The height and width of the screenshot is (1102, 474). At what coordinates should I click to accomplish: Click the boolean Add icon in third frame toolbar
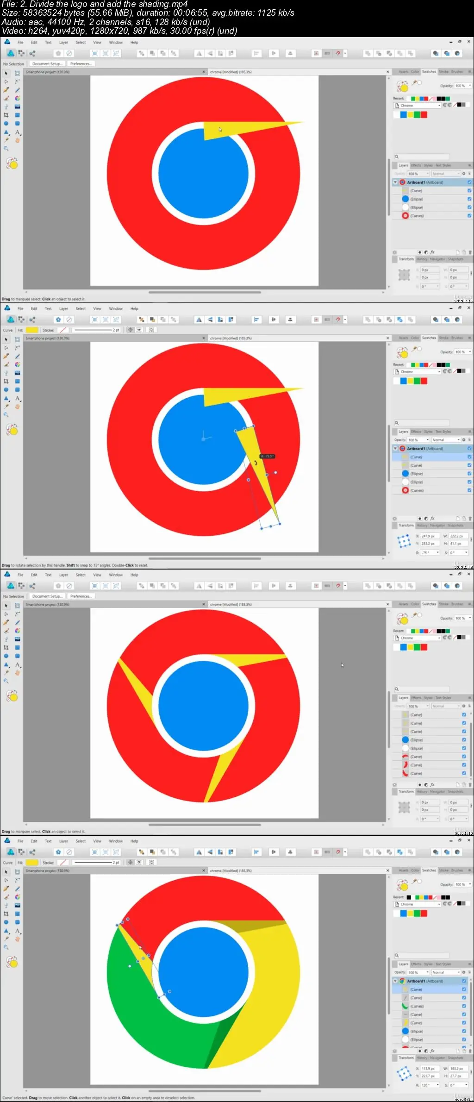click(368, 586)
